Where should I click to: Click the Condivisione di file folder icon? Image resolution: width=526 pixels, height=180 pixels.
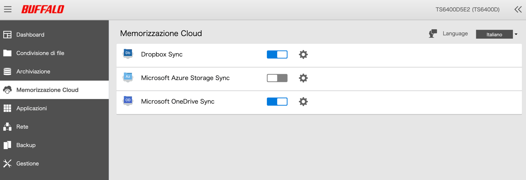pos(7,53)
